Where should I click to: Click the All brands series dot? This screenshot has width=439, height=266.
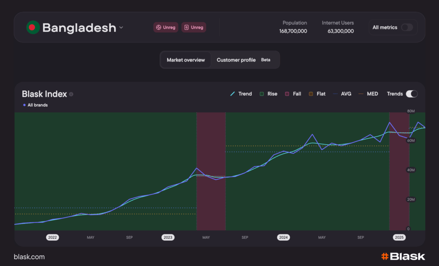click(24, 105)
